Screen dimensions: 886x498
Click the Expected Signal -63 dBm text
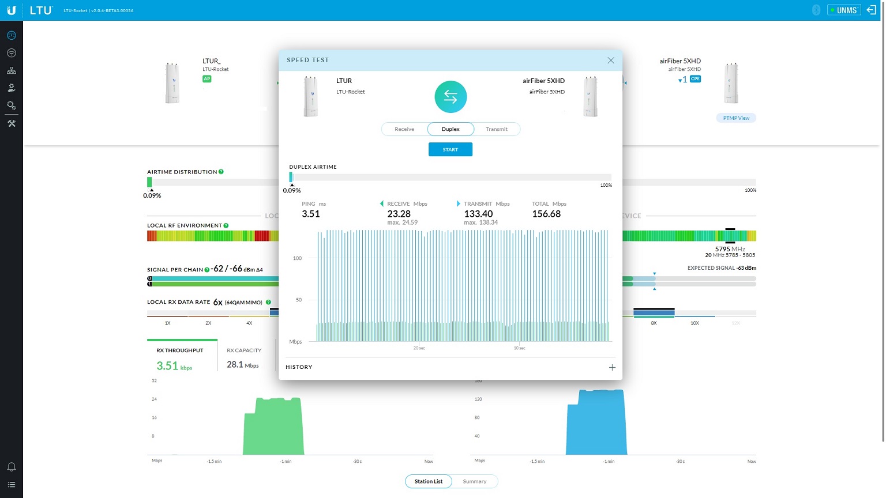click(x=722, y=268)
